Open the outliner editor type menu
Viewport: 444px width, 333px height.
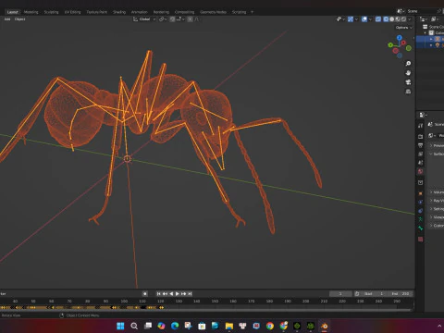(424, 19)
